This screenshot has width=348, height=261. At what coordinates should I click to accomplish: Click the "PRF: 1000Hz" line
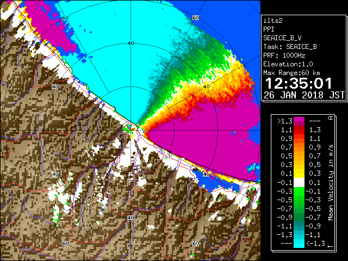click(x=284, y=55)
